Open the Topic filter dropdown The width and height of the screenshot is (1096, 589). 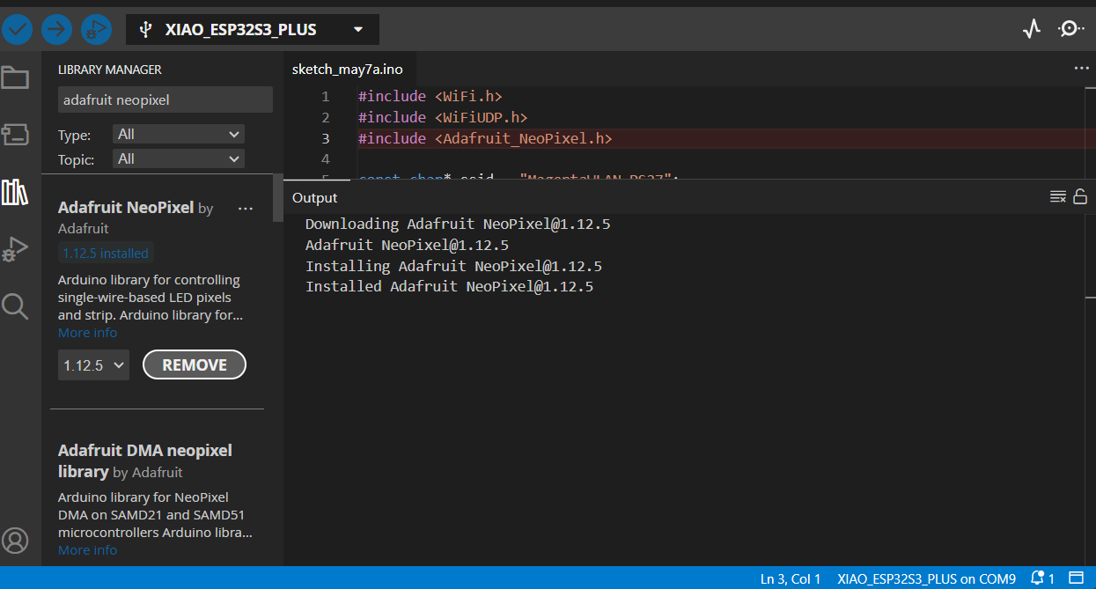(178, 159)
